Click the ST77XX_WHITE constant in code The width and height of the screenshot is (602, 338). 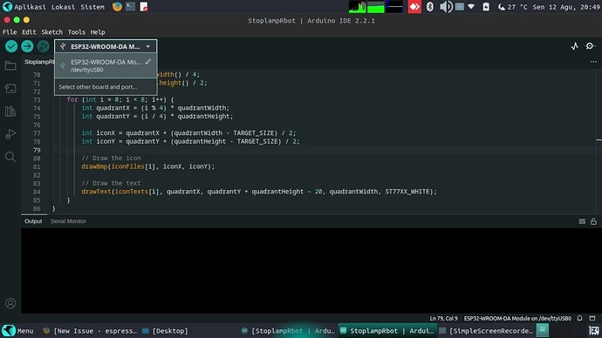tap(407, 192)
